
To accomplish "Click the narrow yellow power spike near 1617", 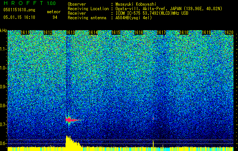I will 153,143.
